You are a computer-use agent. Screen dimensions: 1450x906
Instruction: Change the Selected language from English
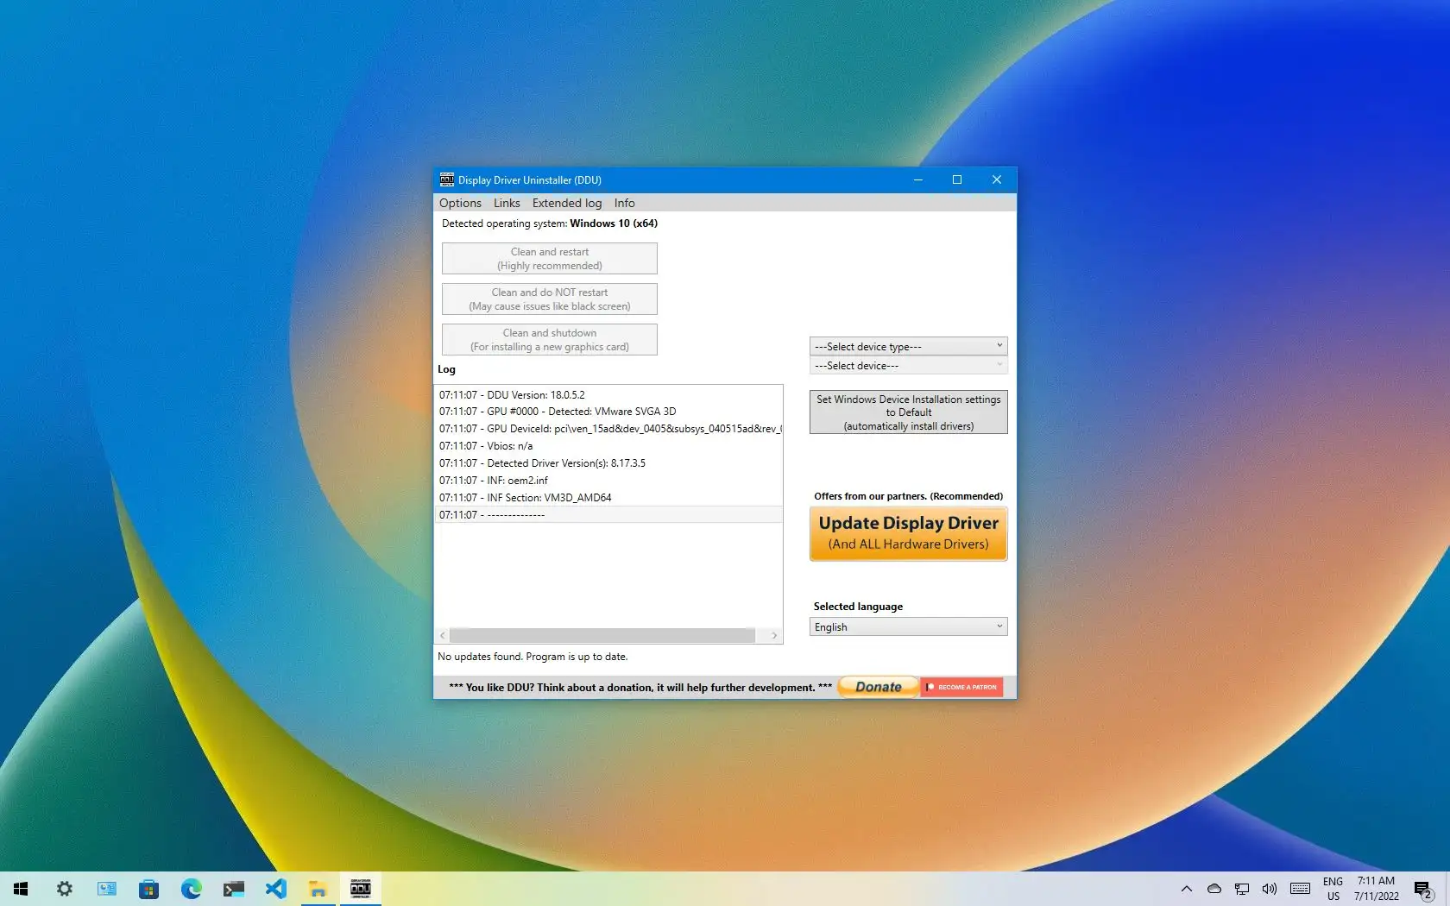(x=907, y=626)
